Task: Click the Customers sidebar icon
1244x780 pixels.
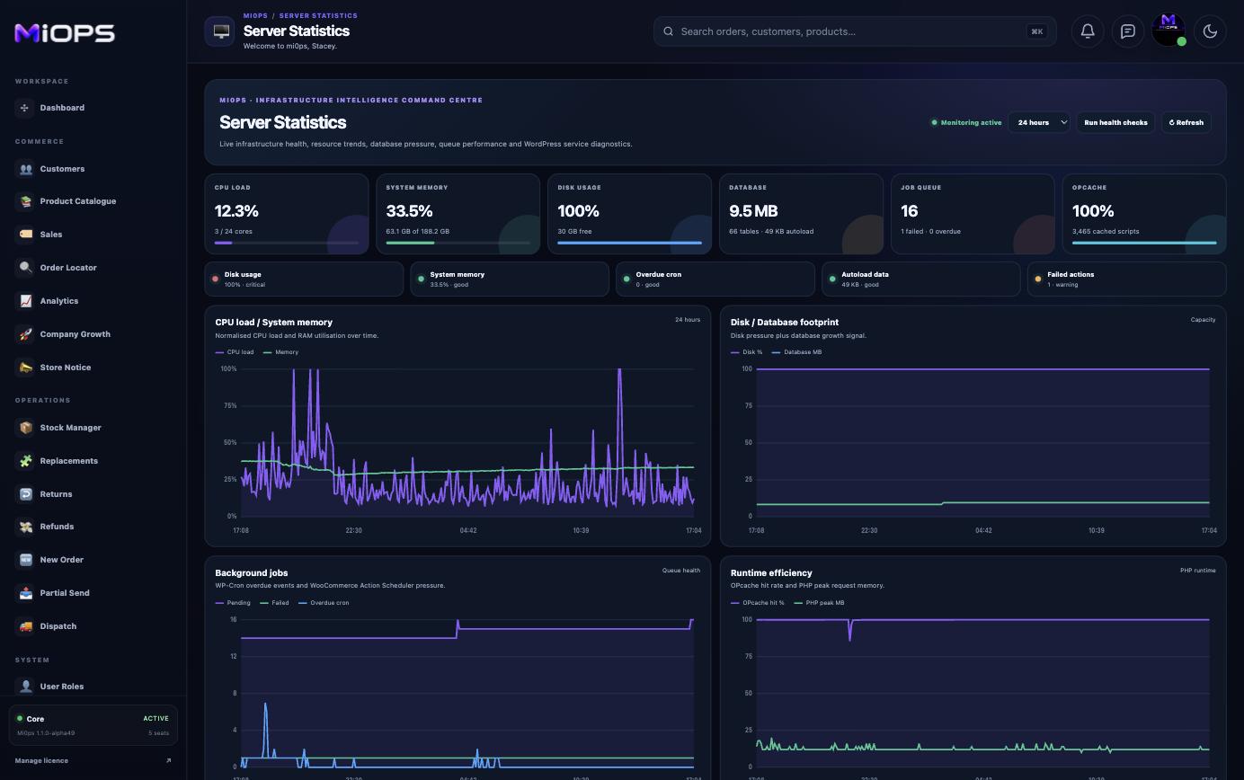Action: (x=25, y=169)
